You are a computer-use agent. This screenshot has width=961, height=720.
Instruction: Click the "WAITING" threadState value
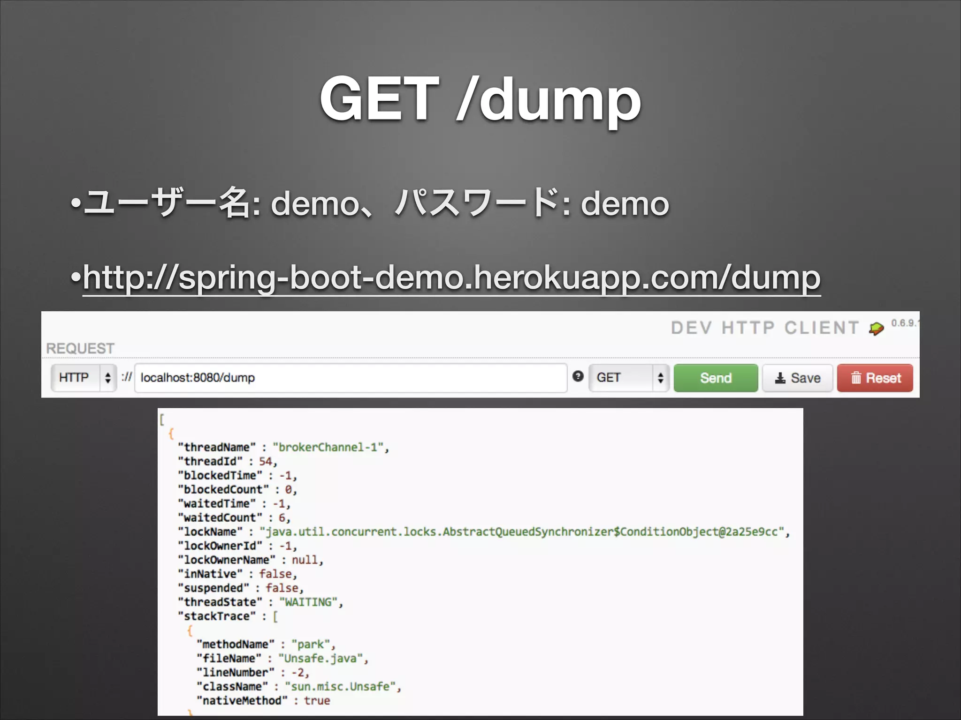(x=308, y=602)
